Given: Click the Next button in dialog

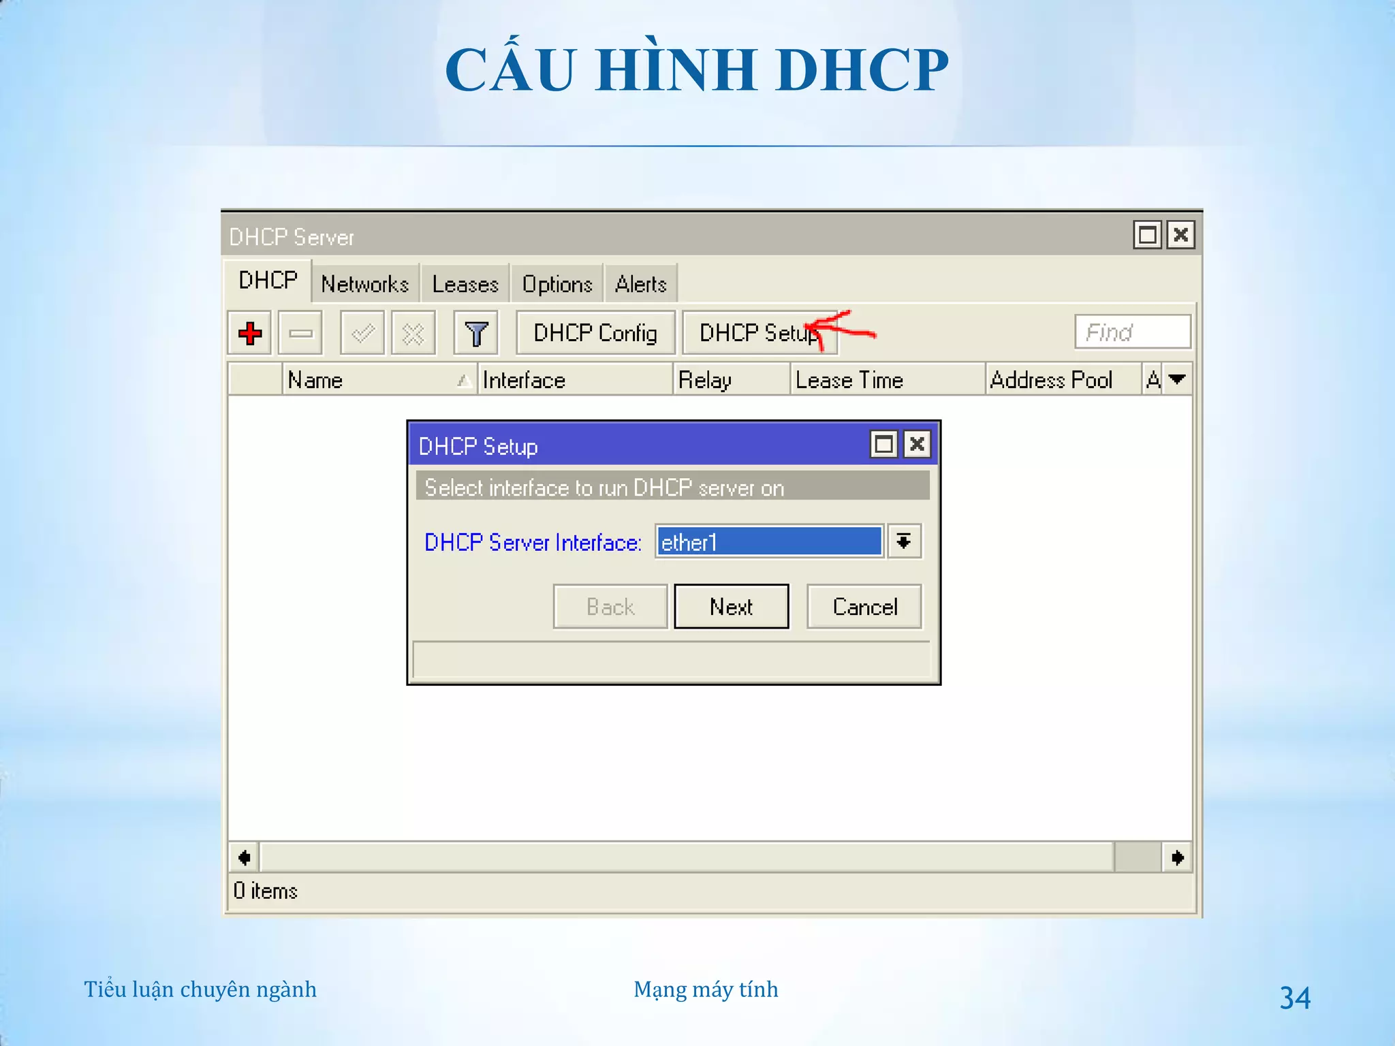Looking at the screenshot, I should coord(732,606).
